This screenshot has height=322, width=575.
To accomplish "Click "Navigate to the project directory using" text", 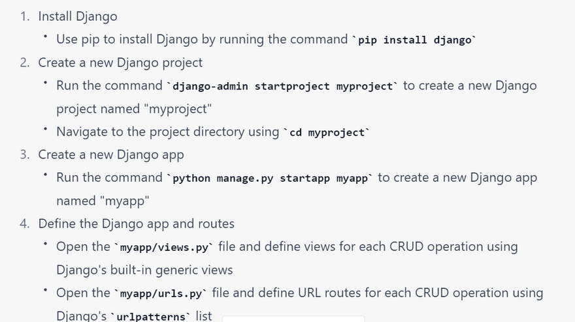I will 168,132.
